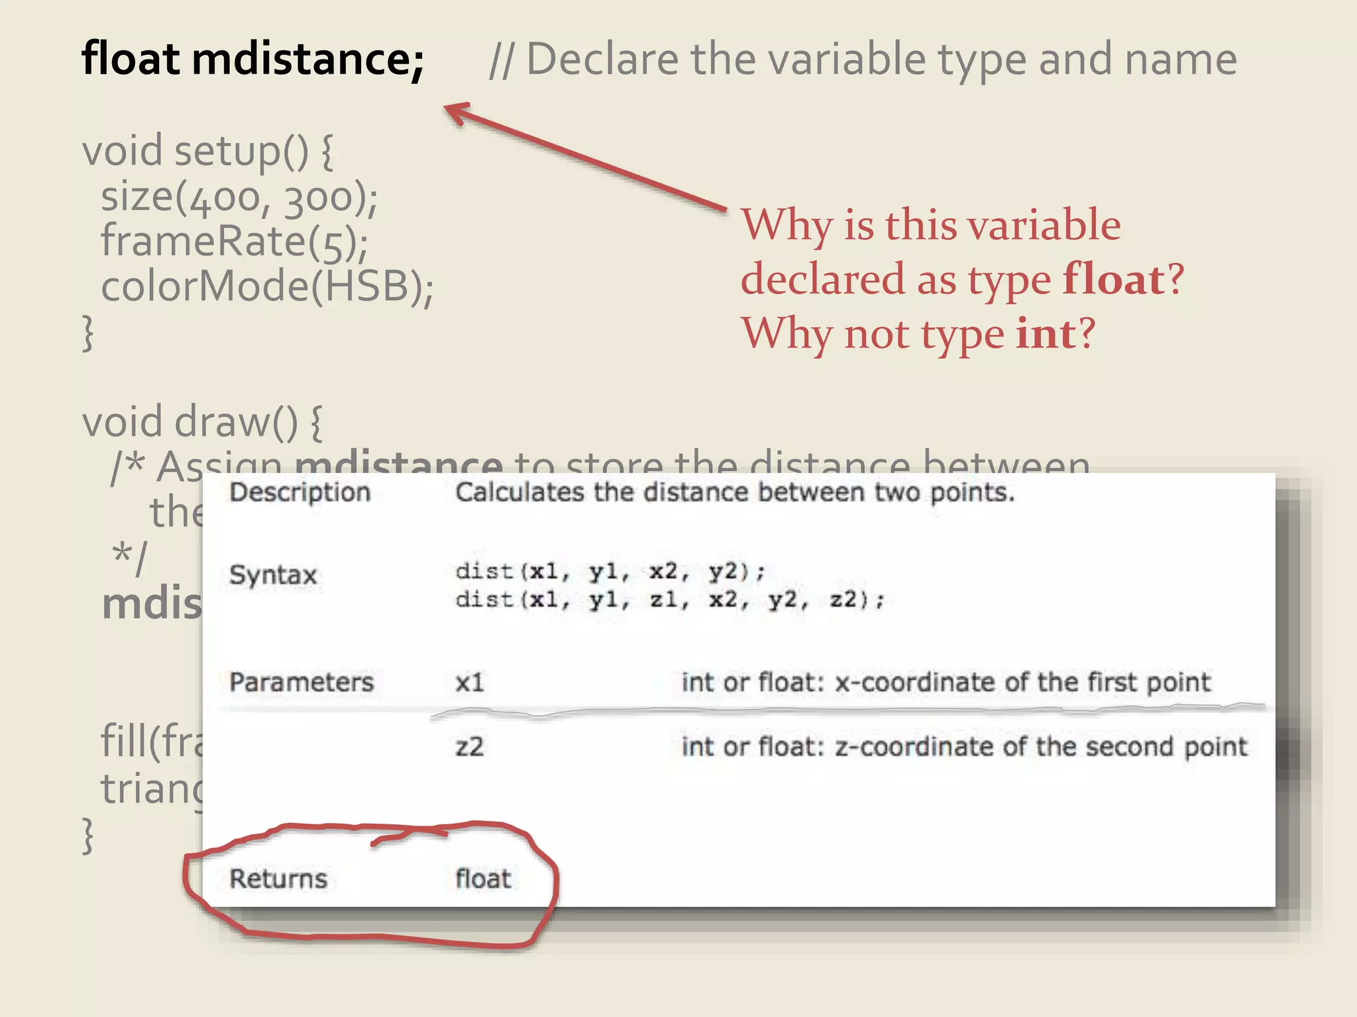Click the bold 'float mdistance;' declaration
Screen dimensions: 1357x1017
pos(252,60)
